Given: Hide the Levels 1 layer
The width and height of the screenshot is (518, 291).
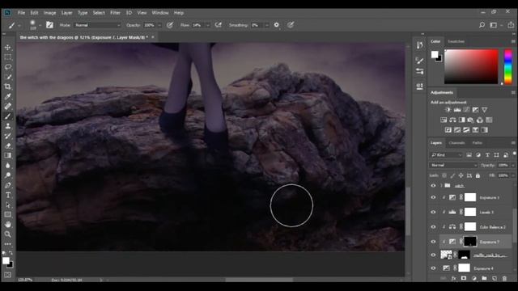Looking at the screenshot, I should (433, 212).
